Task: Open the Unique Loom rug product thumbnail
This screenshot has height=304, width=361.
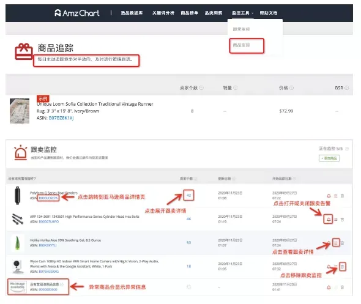Action: [x=20, y=111]
